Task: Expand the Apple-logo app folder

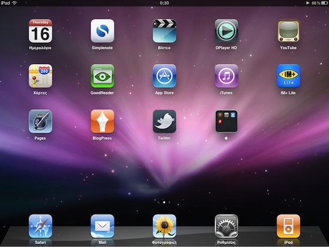Action: click(x=226, y=121)
